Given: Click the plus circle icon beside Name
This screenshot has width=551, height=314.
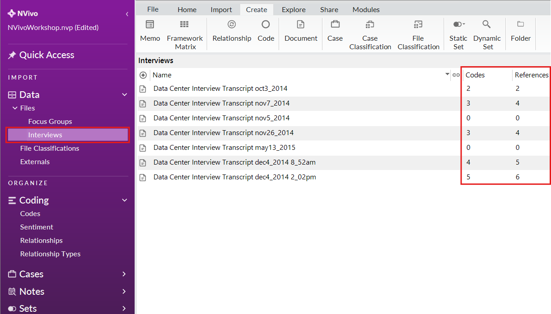Looking at the screenshot, I should [x=143, y=75].
